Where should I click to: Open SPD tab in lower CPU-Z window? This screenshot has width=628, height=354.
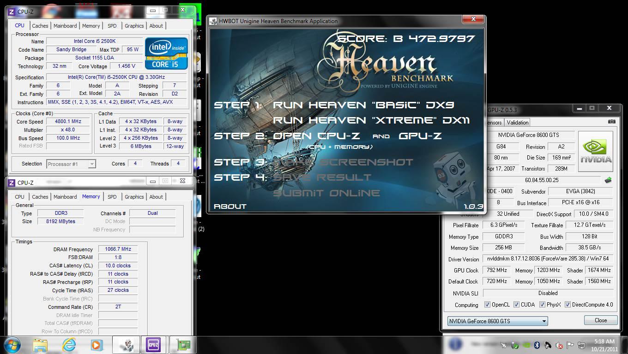[112, 197]
